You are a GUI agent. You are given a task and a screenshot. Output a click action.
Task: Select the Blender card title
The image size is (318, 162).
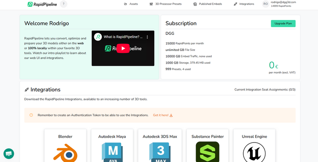(65, 137)
